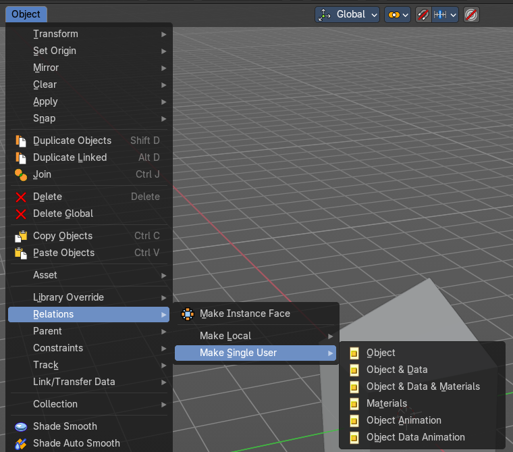Click the Paste Objects clipboard icon
Screen dimensions: 513x452
21,253
